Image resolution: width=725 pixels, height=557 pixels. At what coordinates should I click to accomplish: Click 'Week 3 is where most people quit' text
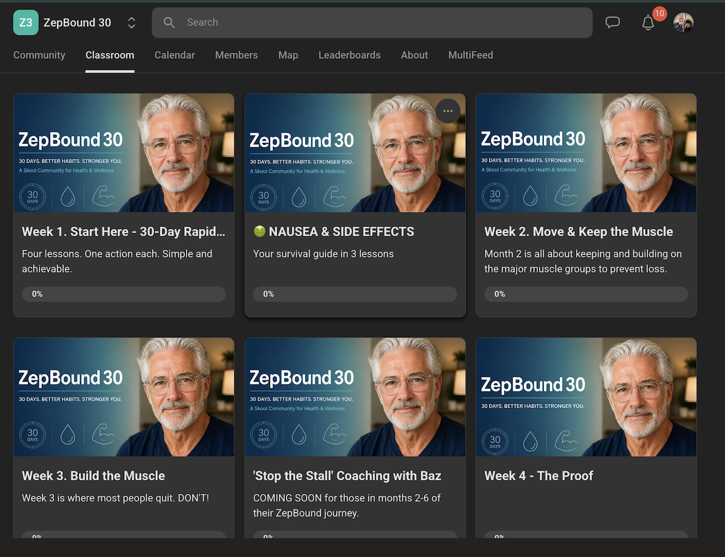point(115,498)
